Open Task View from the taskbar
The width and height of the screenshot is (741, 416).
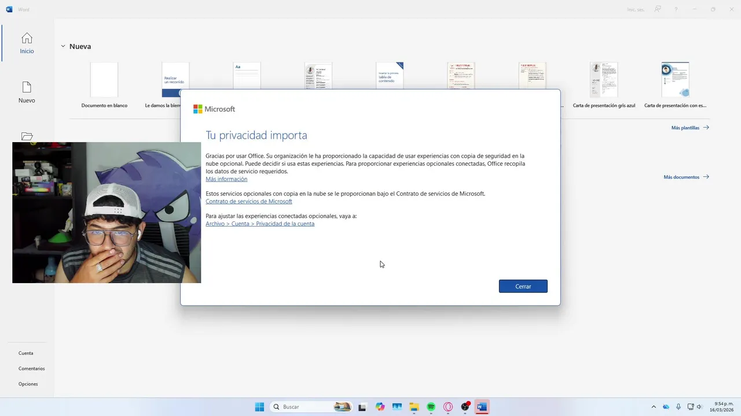point(362,407)
